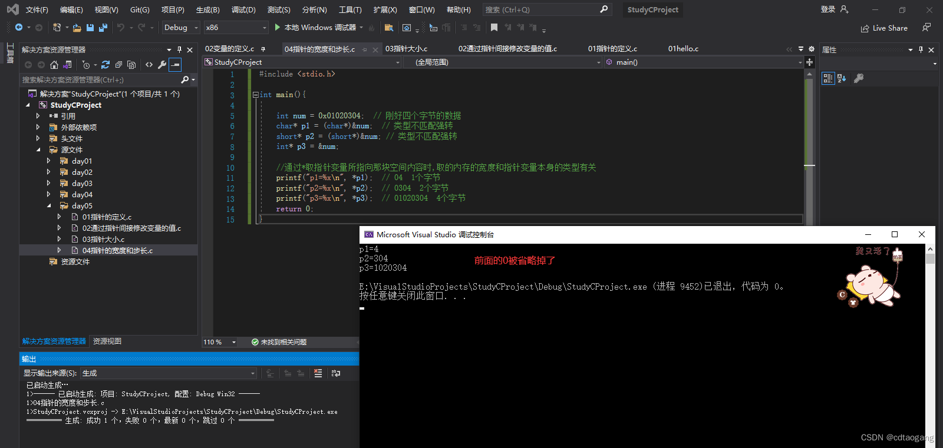Toggle auto-hide pin of Solution Explorer panel
This screenshot has width=943, height=448.
click(x=179, y=50)
